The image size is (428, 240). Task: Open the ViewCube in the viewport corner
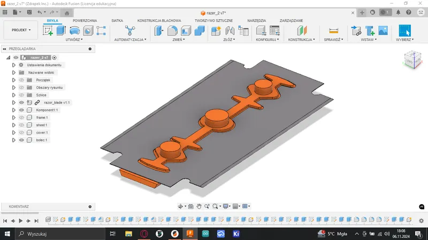tap(411, 59)
